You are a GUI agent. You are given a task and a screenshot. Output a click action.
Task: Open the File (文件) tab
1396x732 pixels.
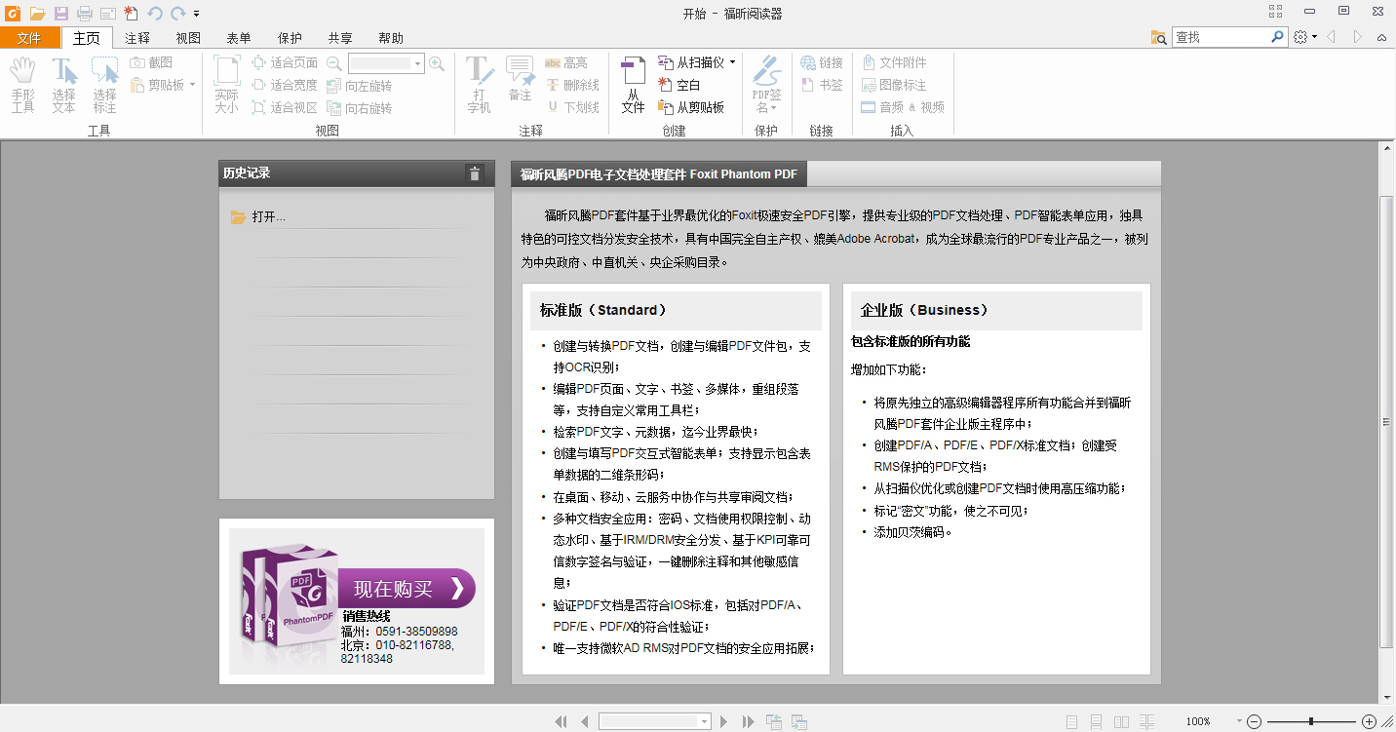tap(29, 38)
